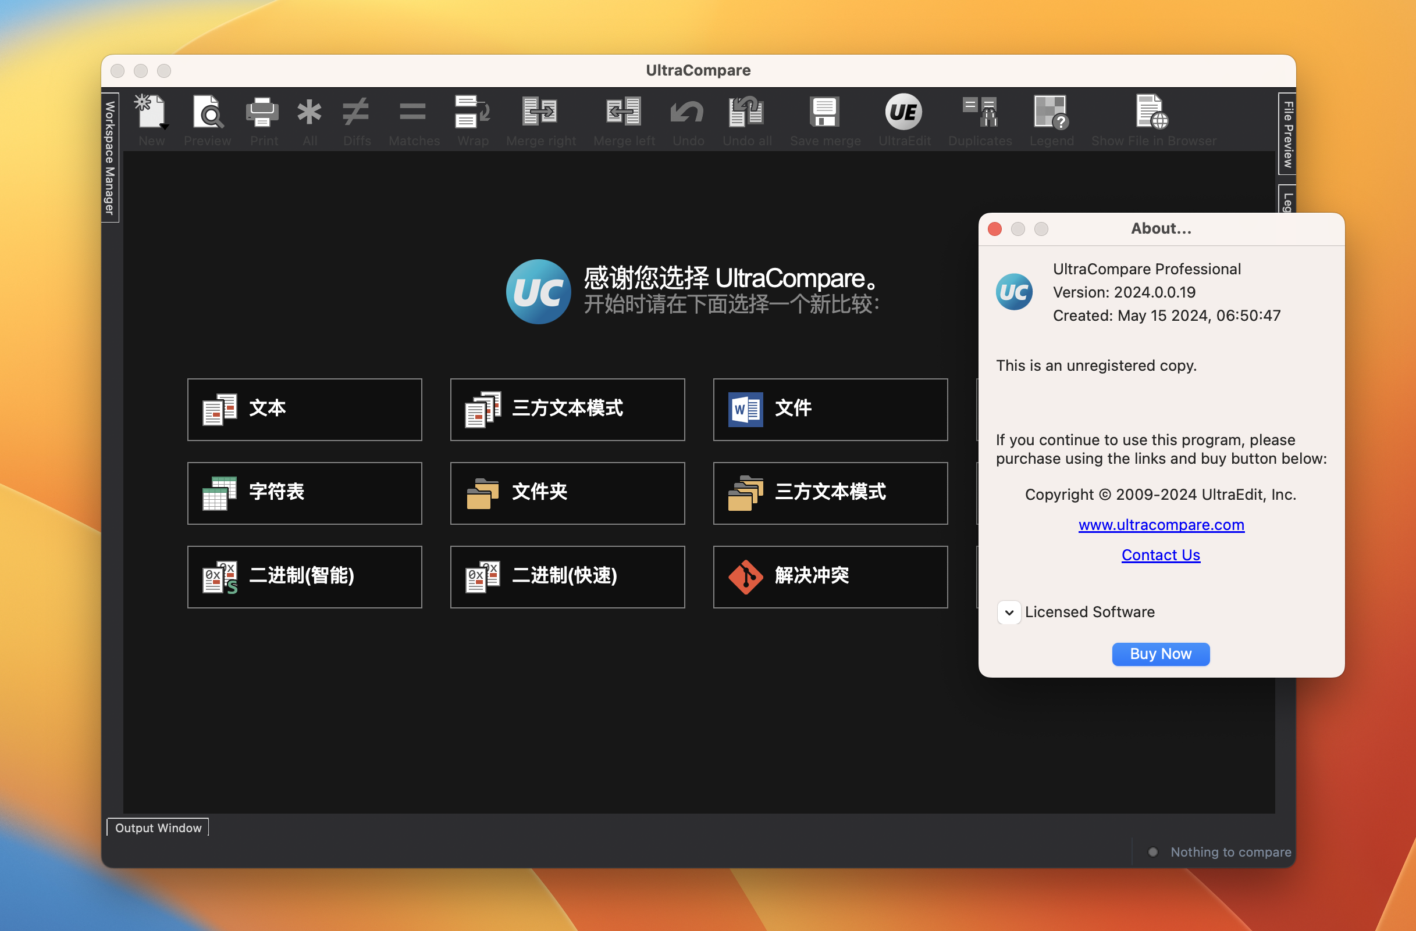Open the 解决冲突 git conflict tile
The image size is (1416, 931).
tap(831, 577)
